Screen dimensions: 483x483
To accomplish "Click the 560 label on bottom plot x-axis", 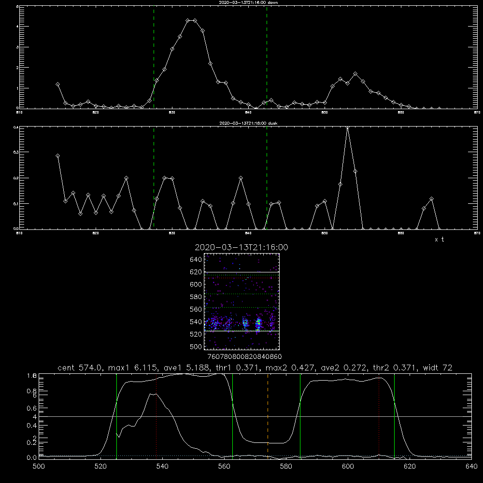I will pyautogui.click(x=224, y=467).
